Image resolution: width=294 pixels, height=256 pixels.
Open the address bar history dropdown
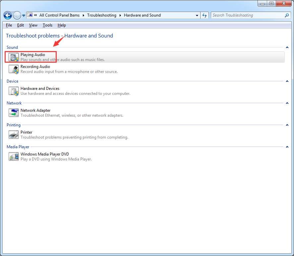[197, 15]
